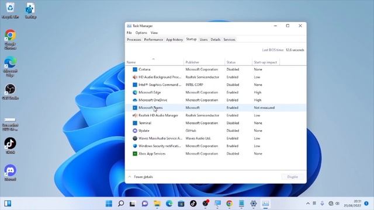Click the 'Last BIOS time' label
The width and height of the screenshot is (374, 210).
tap(273, 50)
